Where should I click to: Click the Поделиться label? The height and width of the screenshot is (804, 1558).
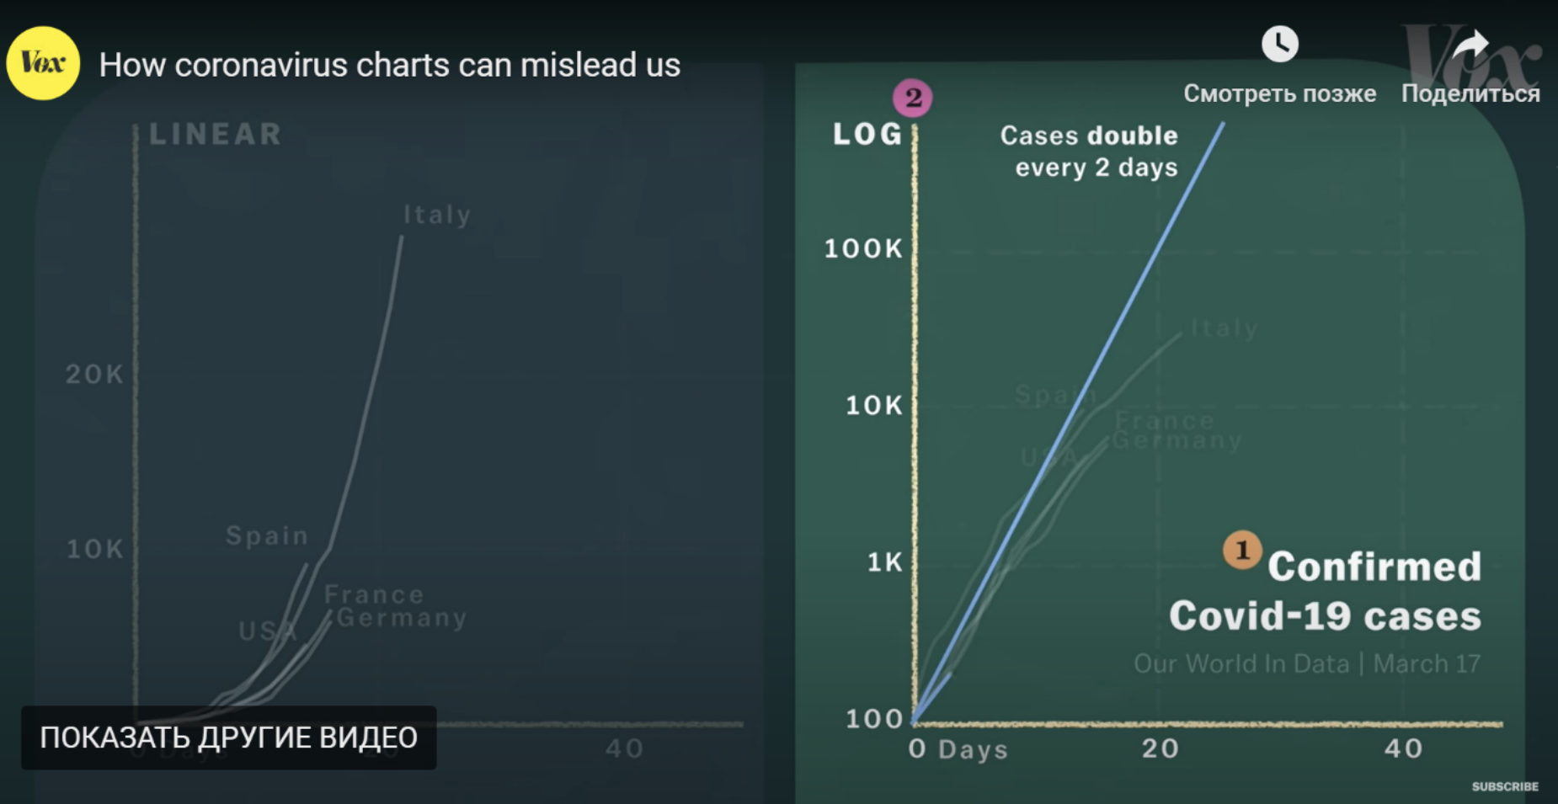click(1470, 93)
